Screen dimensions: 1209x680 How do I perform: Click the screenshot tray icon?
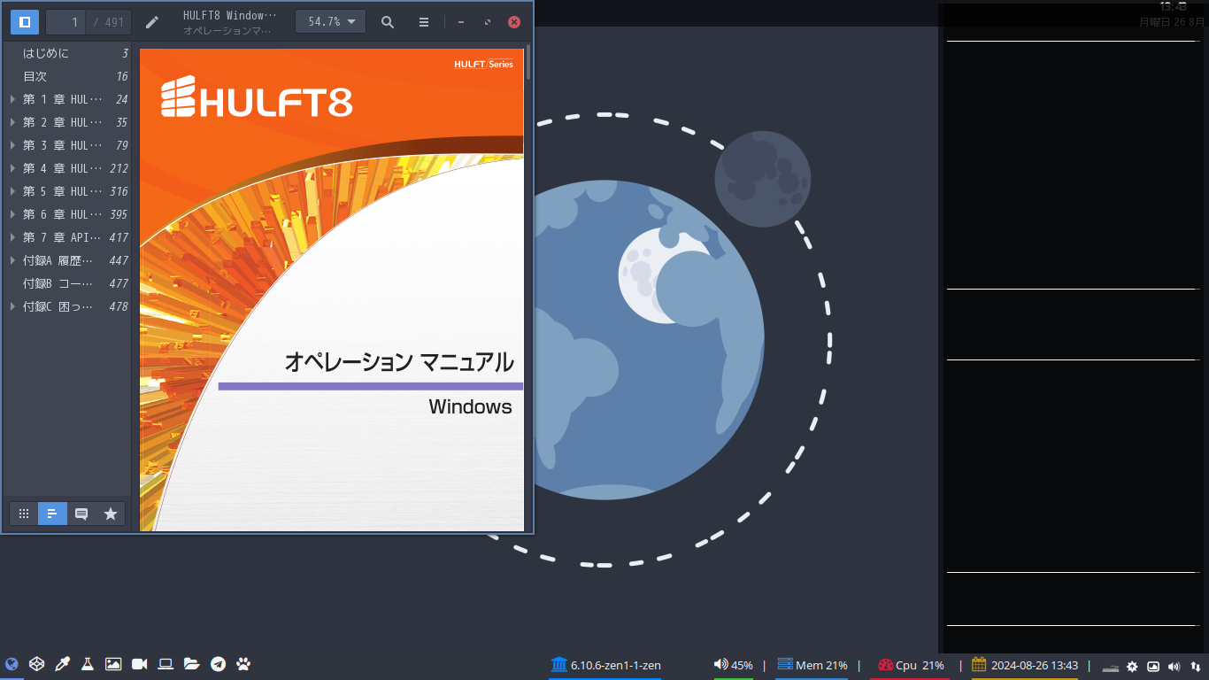(x=1153, y=667)
